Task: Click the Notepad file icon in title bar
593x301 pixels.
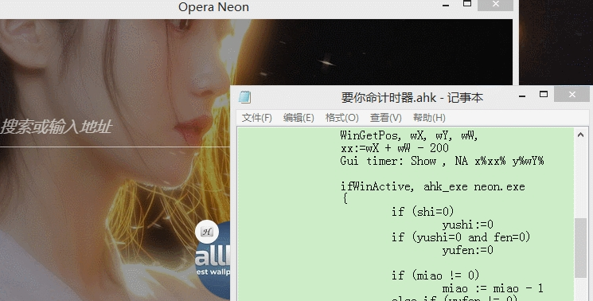Action: 244,97
